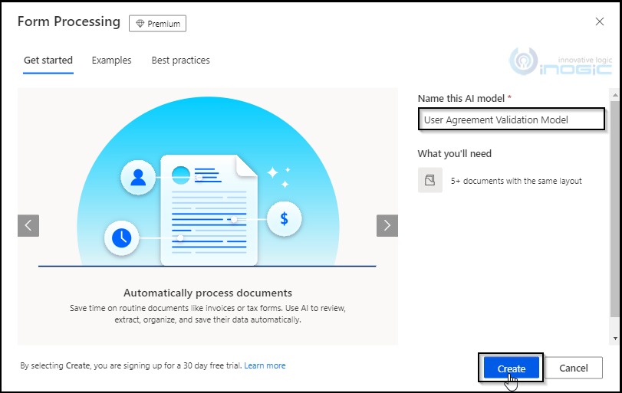
Task: Click the dollar sign icon in the illustration
Action: [x=284, y=220]
